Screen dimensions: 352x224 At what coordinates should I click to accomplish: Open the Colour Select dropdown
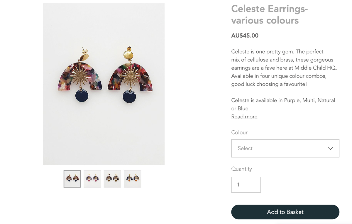pyautogui.click(x=285, y=148)
